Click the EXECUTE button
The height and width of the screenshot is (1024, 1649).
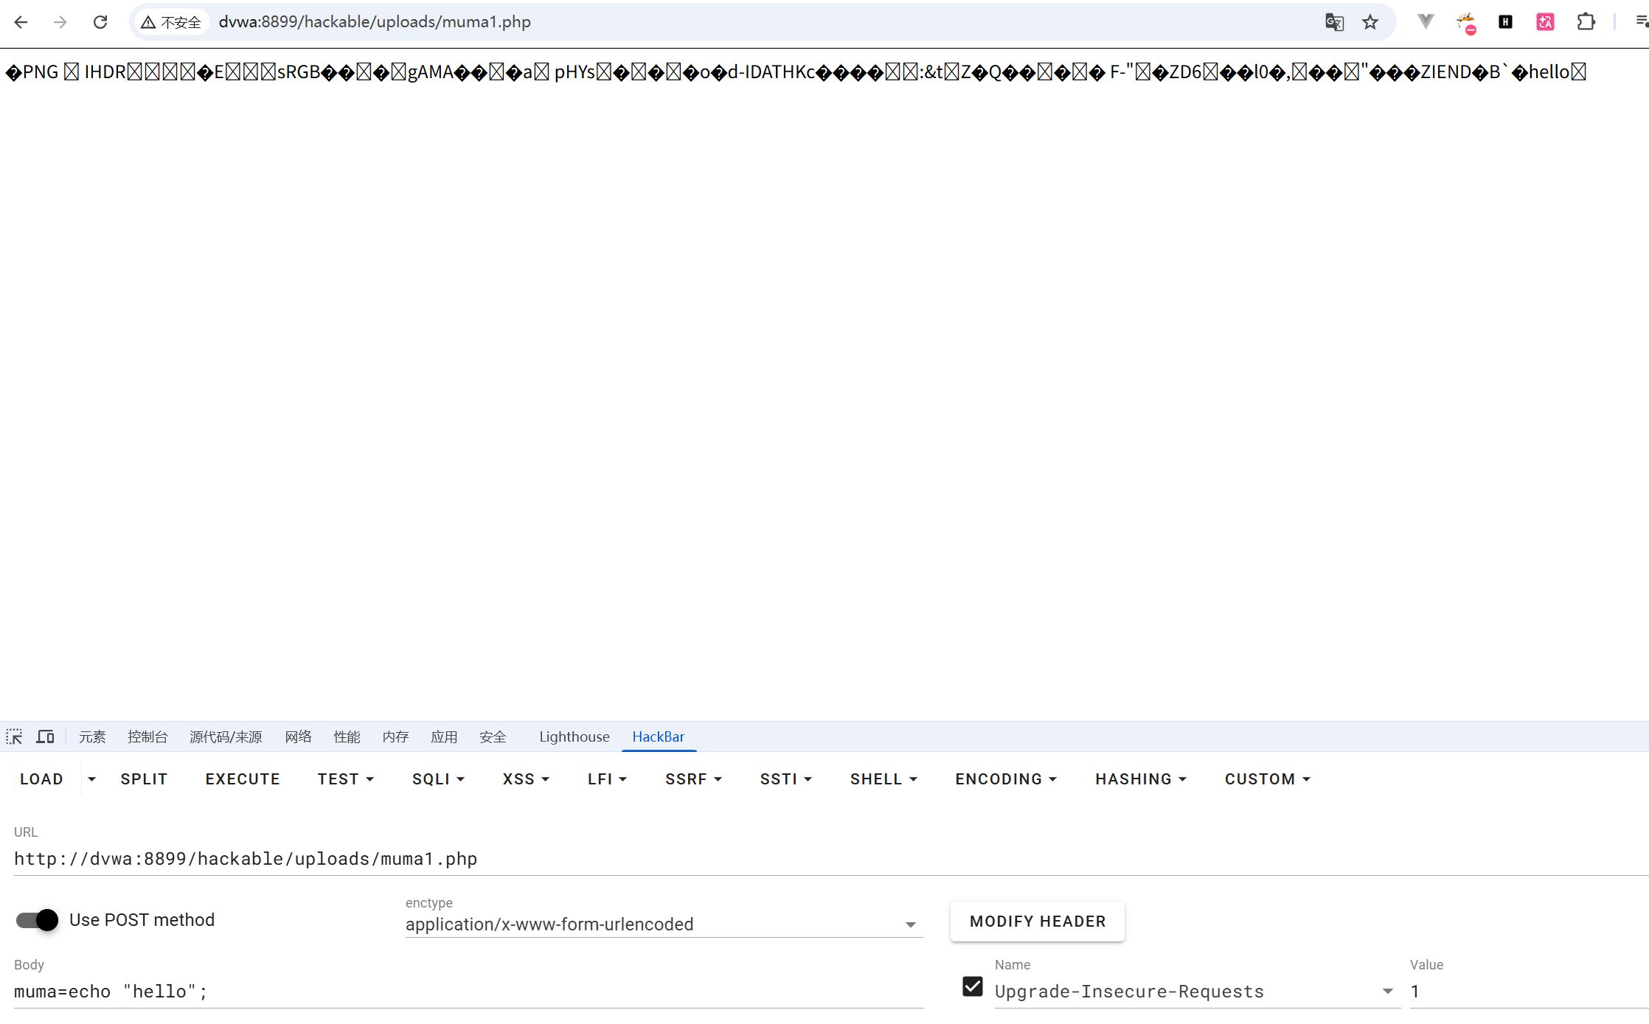(x=243, y=779)
